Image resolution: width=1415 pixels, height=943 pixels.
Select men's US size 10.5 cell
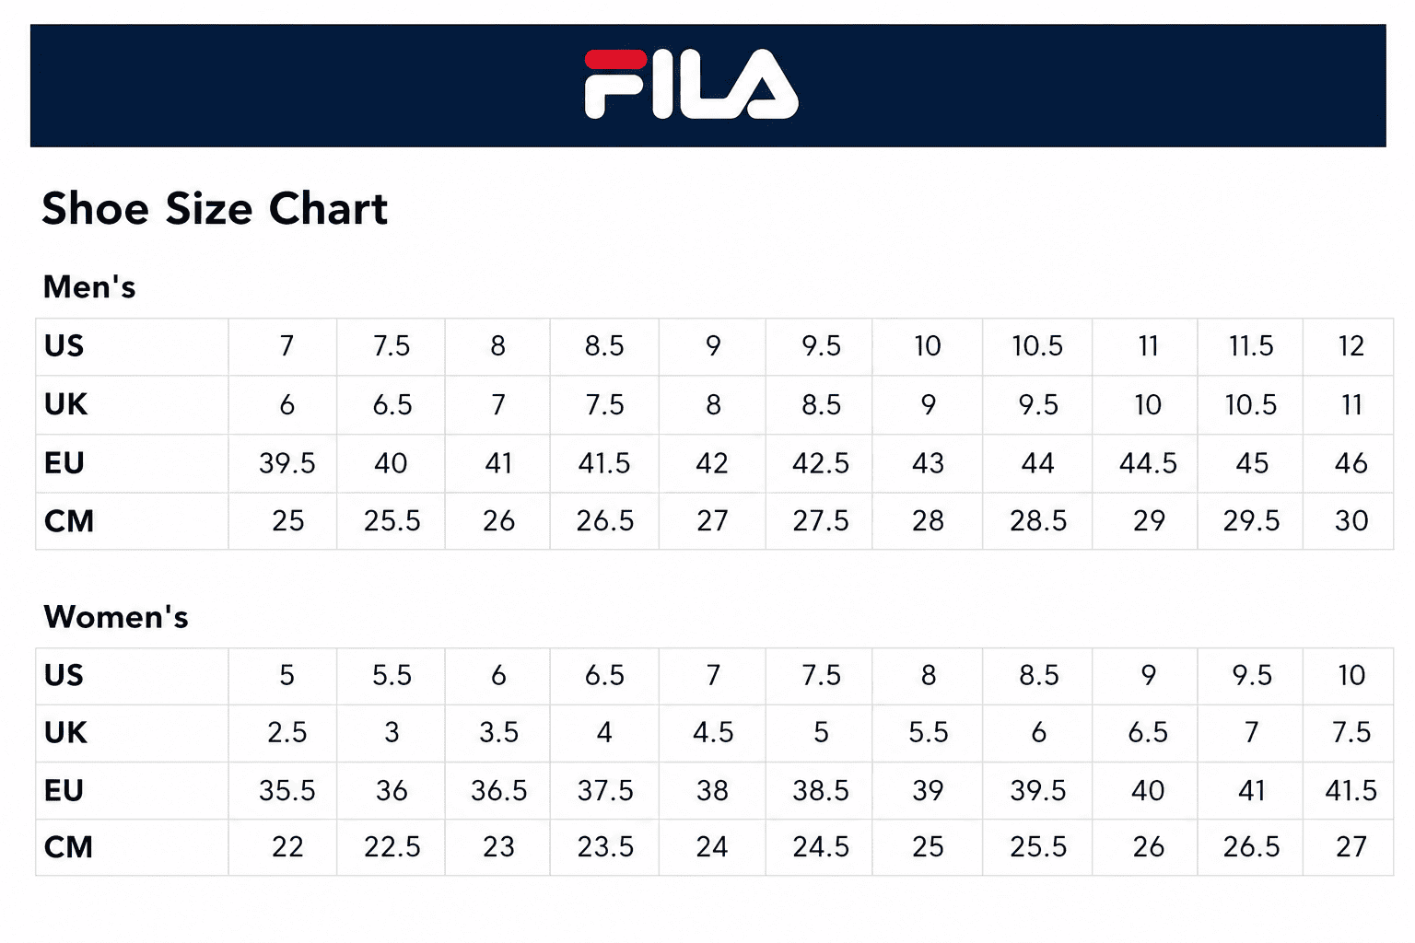(x=1037, y=346)
